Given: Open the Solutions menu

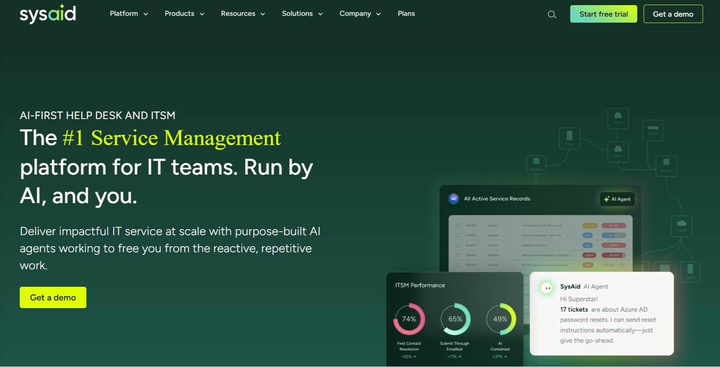Looking at the screenshot, I should tap(302, 14).
